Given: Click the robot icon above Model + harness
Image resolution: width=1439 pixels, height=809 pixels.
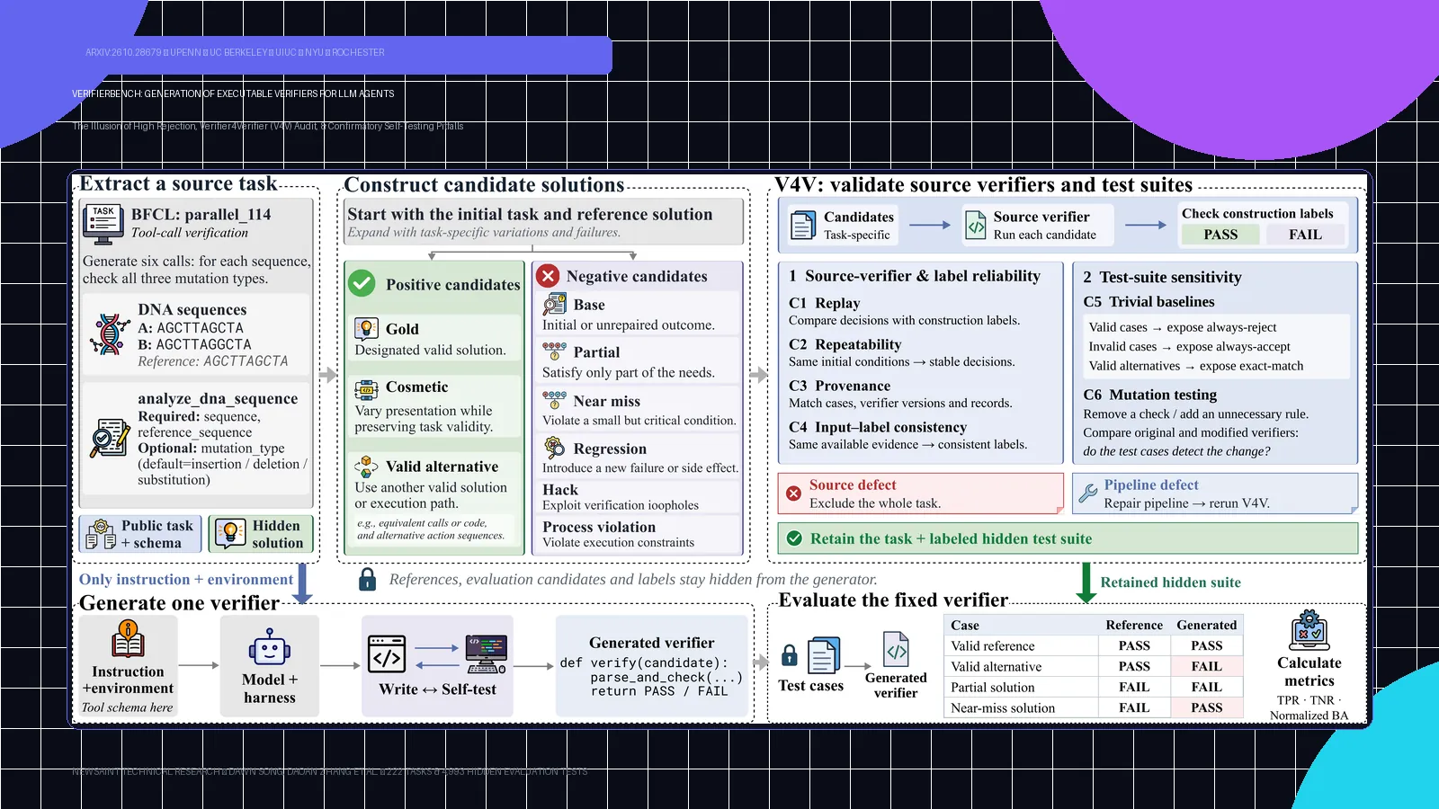Looking at the screenshot, I should pyautogui.click(x=269, y=648).
